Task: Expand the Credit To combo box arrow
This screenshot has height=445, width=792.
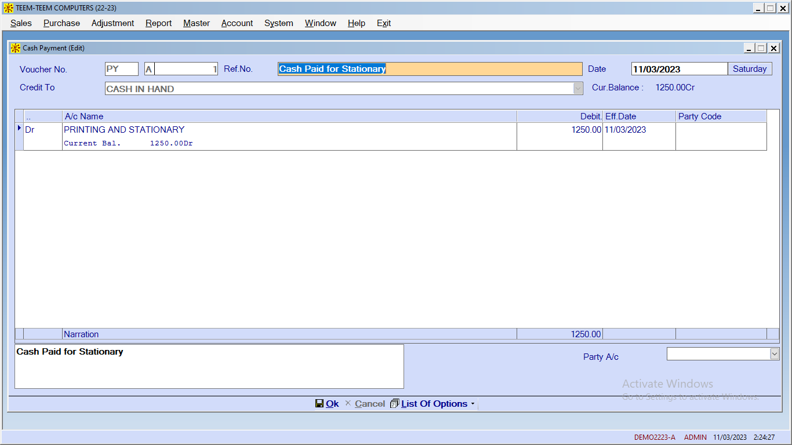Action: (577, 89)
